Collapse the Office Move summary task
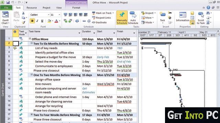The height and width of the screenshot is (123, 220). [x=30, y=39]
